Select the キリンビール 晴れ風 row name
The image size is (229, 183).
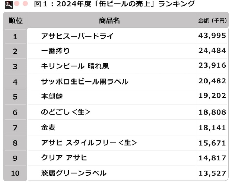[x=75, y=66]
